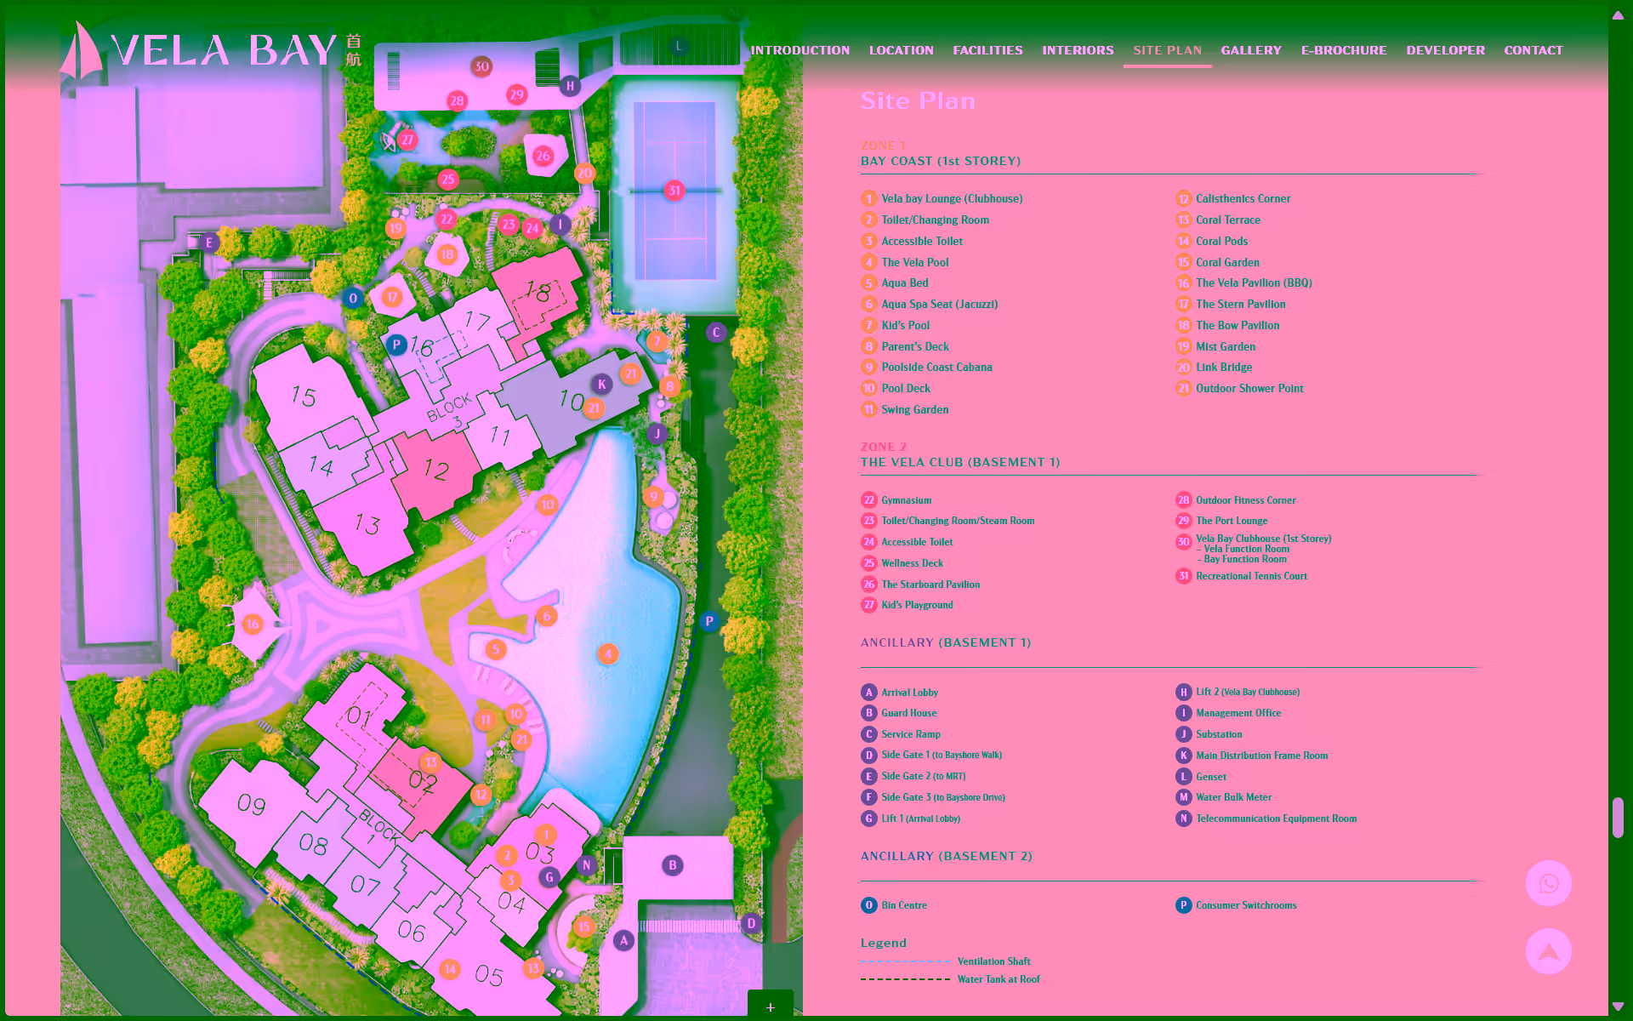Click marker 20 Link Bridge on map
Image resolution: width=1633 pixels, height=1021 pixels.
coord(584,173)
